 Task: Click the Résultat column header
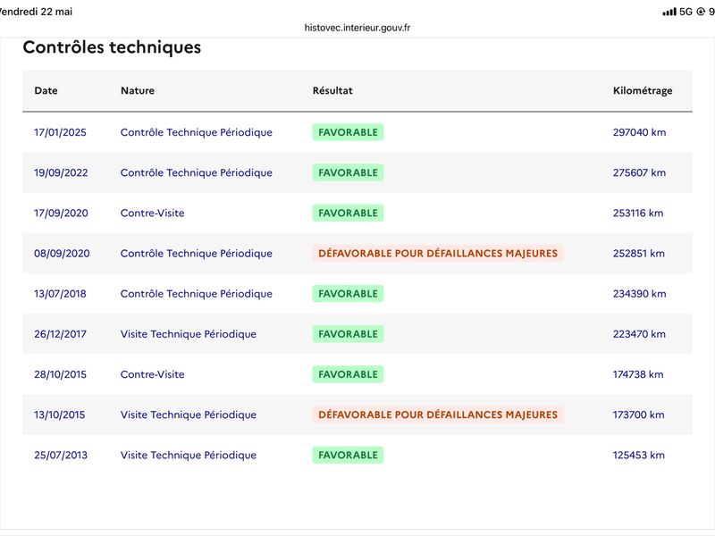(x=332, y=90)
